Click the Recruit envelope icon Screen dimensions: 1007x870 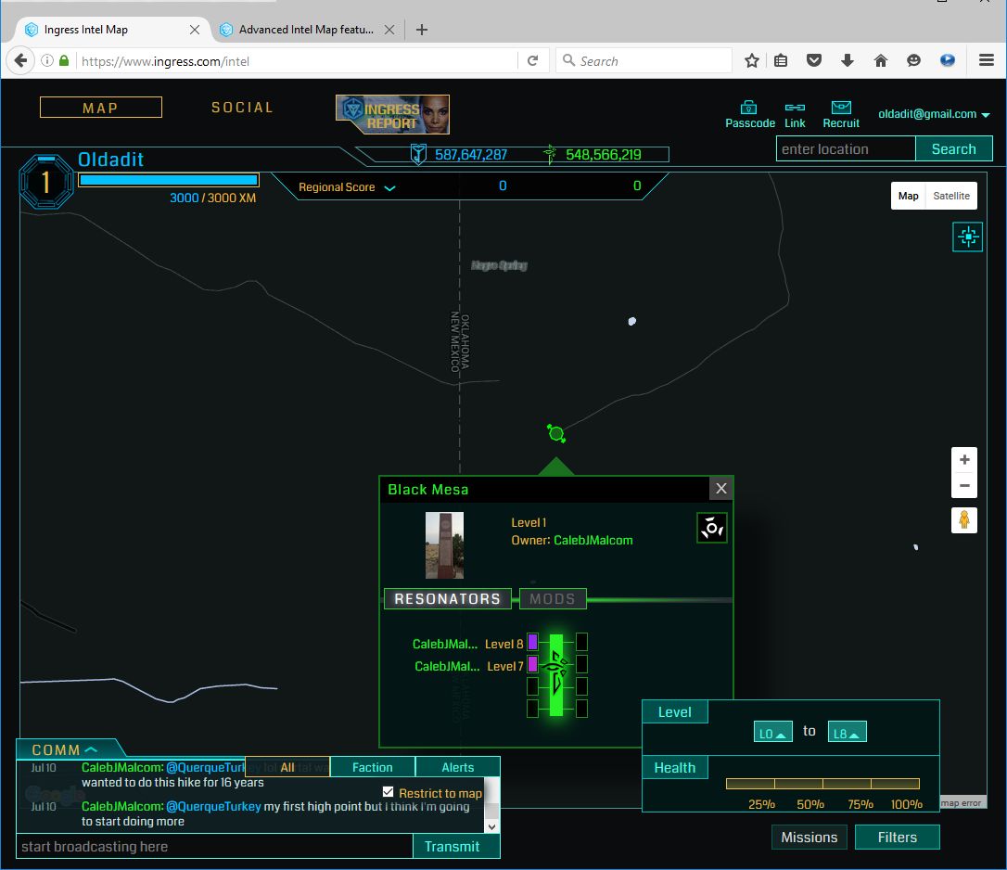pyautogui.click(x=841, y=108)
